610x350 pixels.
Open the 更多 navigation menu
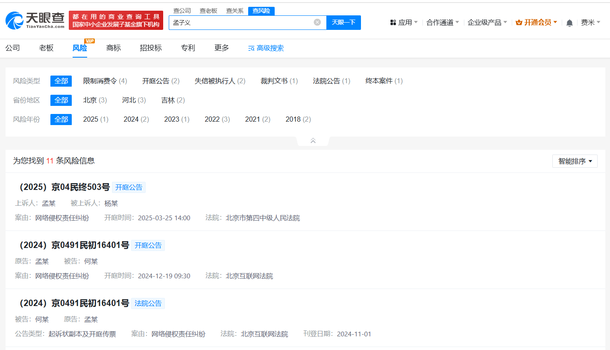pos(222,48)
